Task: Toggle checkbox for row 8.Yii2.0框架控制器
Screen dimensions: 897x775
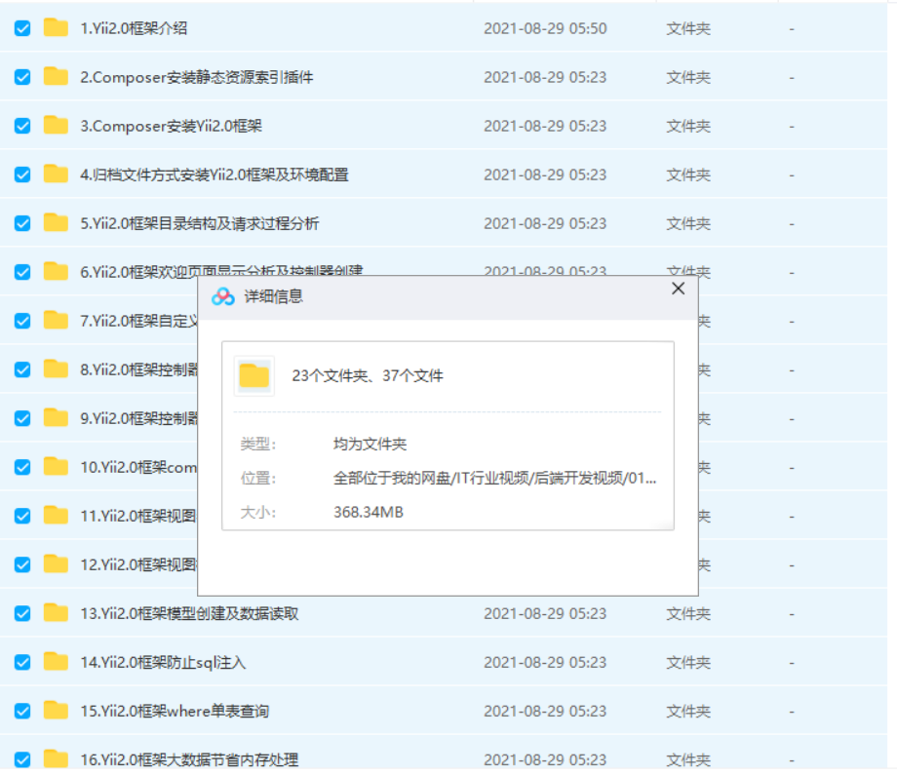Action: pyautogui.click(x=22, y=369)
